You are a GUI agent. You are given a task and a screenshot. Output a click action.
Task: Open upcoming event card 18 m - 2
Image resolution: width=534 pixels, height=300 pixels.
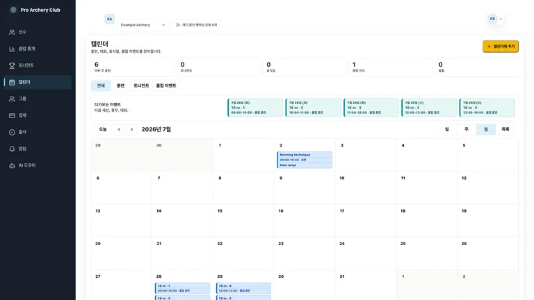point(313,108)
